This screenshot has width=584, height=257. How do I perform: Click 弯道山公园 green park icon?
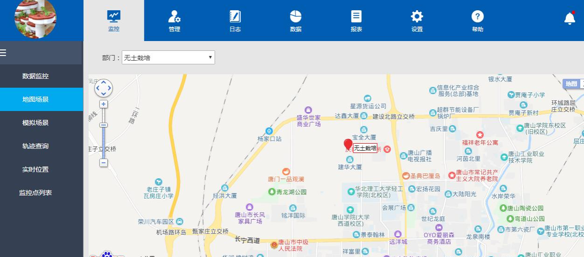[x=510, y=219]
